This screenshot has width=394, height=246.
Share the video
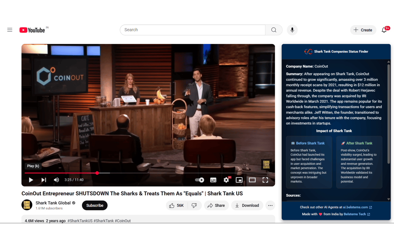pyautogui.click(x=216, y=205)
